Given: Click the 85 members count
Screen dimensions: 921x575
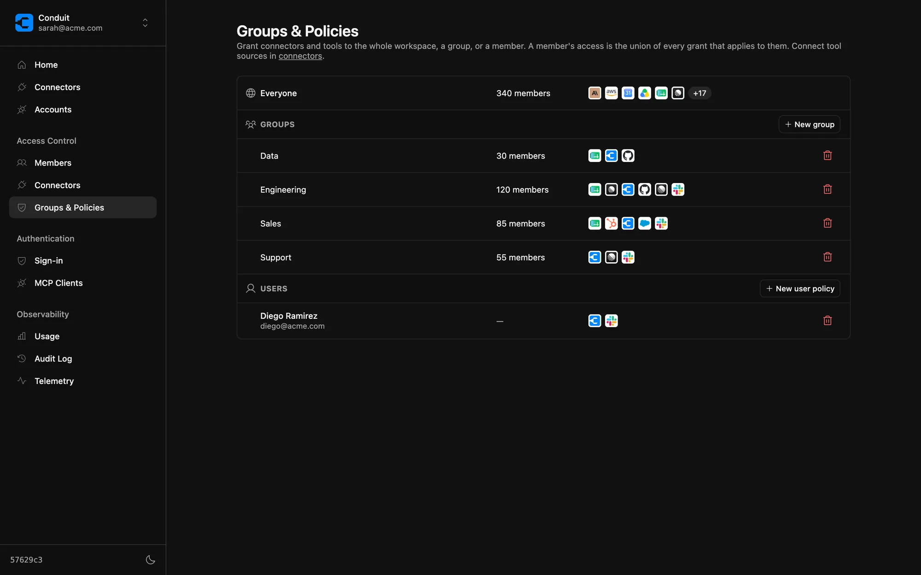Looking at the screenshot, I should tap(520, 223).
